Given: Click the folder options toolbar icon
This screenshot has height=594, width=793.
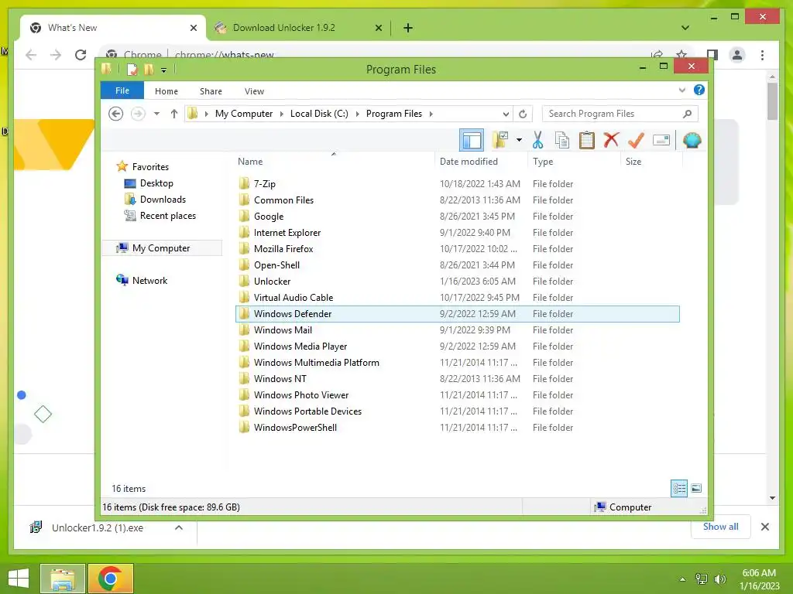Looking at the screenshot, I should pos(500,140).
